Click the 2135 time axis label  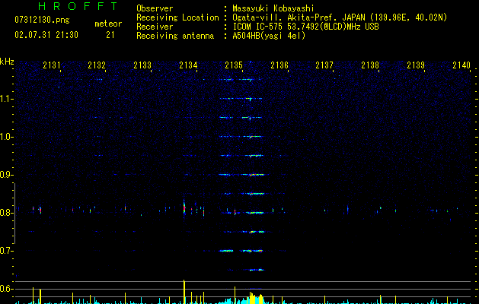click(234, 65)
